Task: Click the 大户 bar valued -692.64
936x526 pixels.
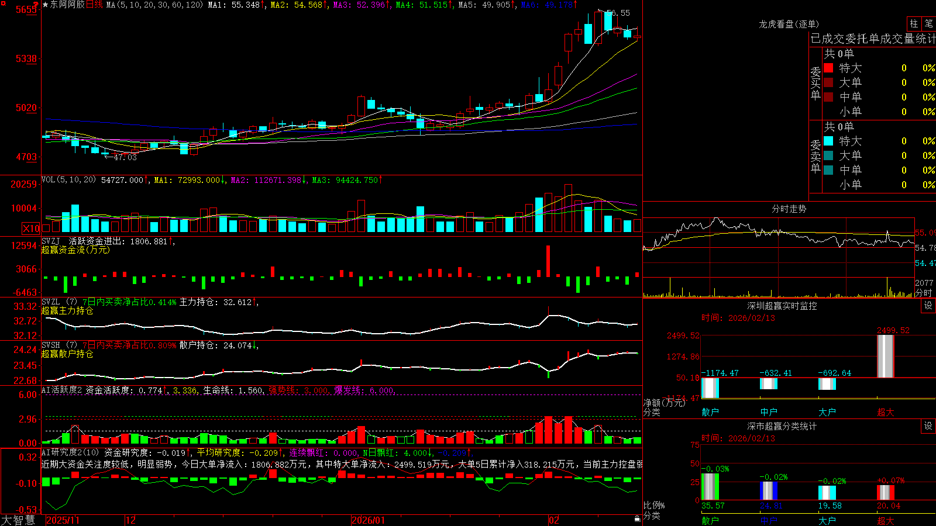Action: pyautogui.click(x=827, y=384)
